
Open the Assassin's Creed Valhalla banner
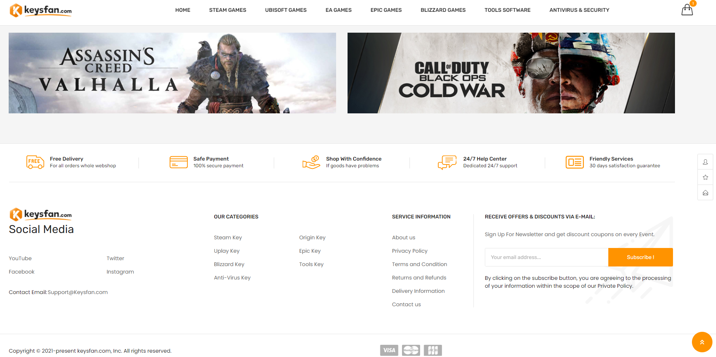(172, 73)
